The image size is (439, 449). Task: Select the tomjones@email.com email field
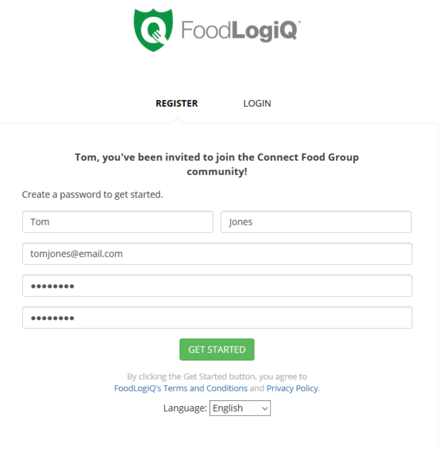point(217,254)
